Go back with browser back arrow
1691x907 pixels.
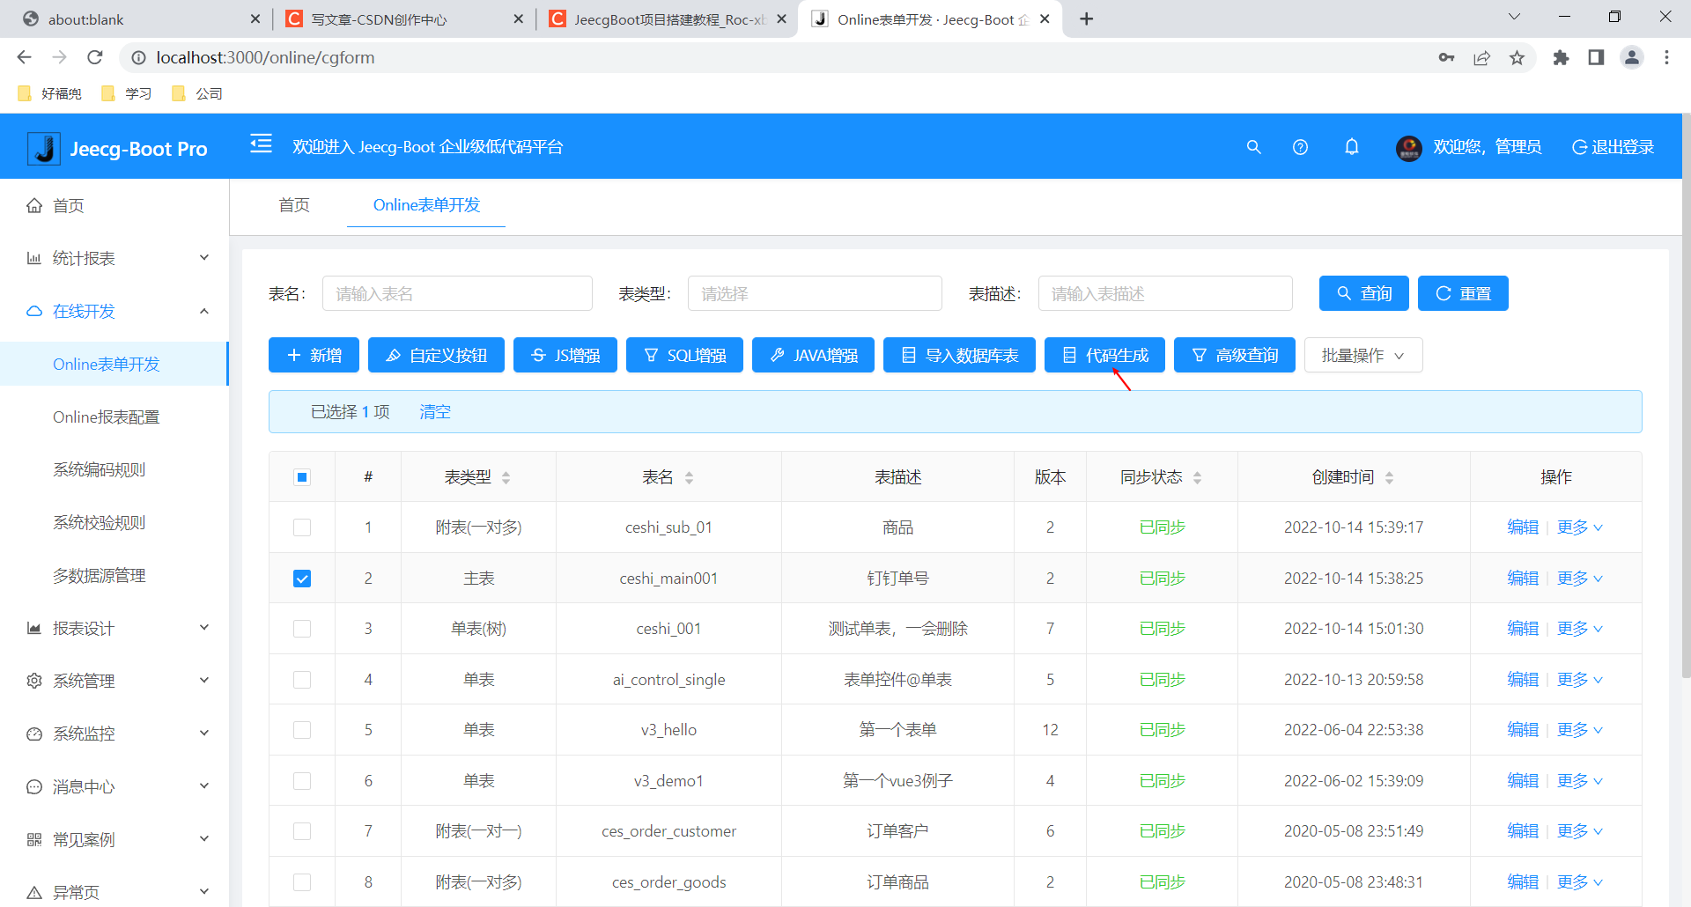tap(25, 57)
